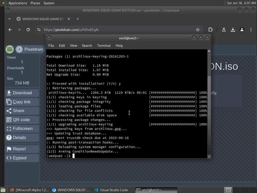
Task: Click the 'Proceed with installation?' line
Action: coord(83,83)
